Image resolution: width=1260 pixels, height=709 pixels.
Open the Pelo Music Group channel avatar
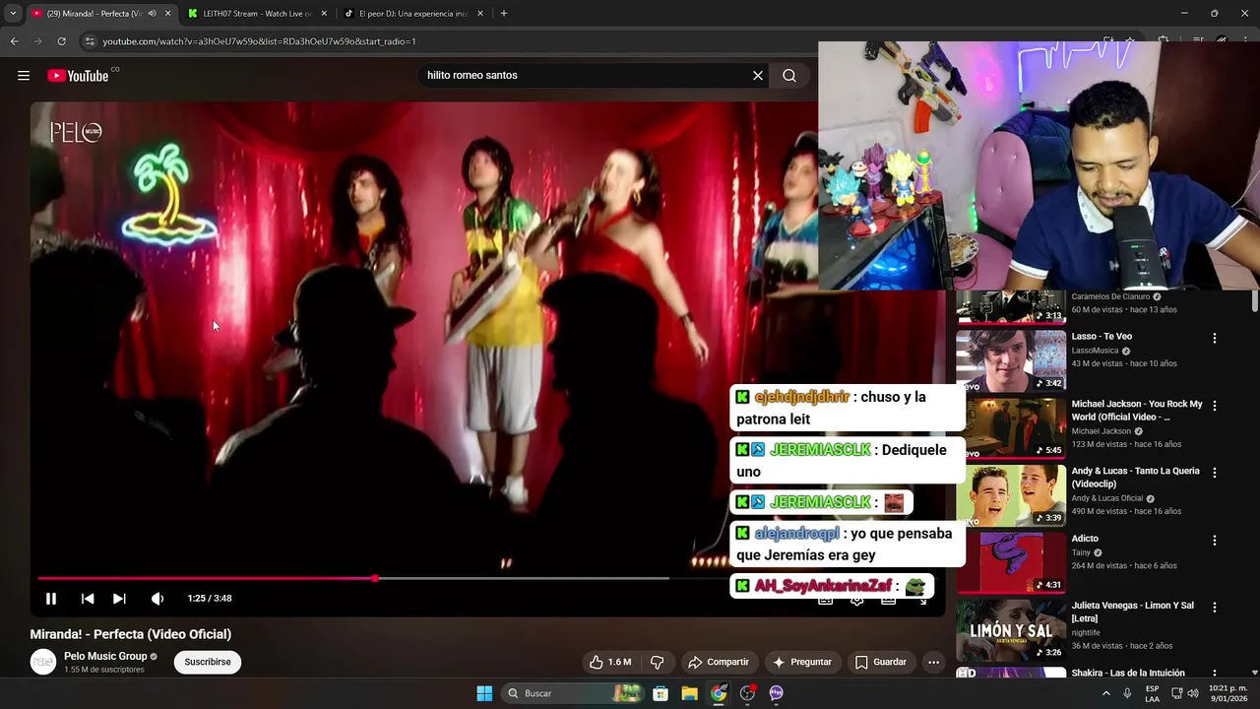point(43,662)
